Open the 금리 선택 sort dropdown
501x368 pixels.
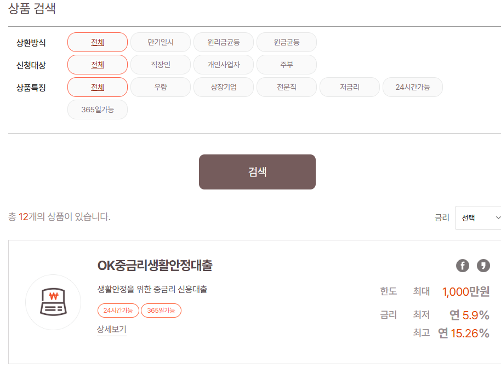click(478, 217)
